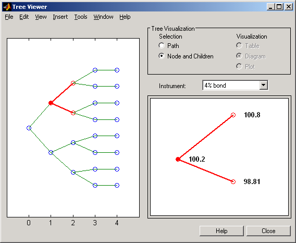Select the upper red node at time 2
This screenshot has width=296, height=243.
tap(73, 83)
